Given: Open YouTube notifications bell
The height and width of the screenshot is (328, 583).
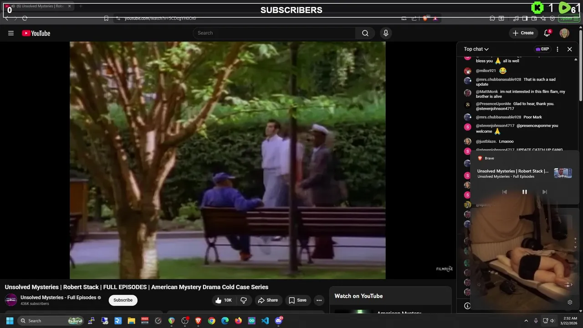Looking at the screenshot, I should (547, 33).
